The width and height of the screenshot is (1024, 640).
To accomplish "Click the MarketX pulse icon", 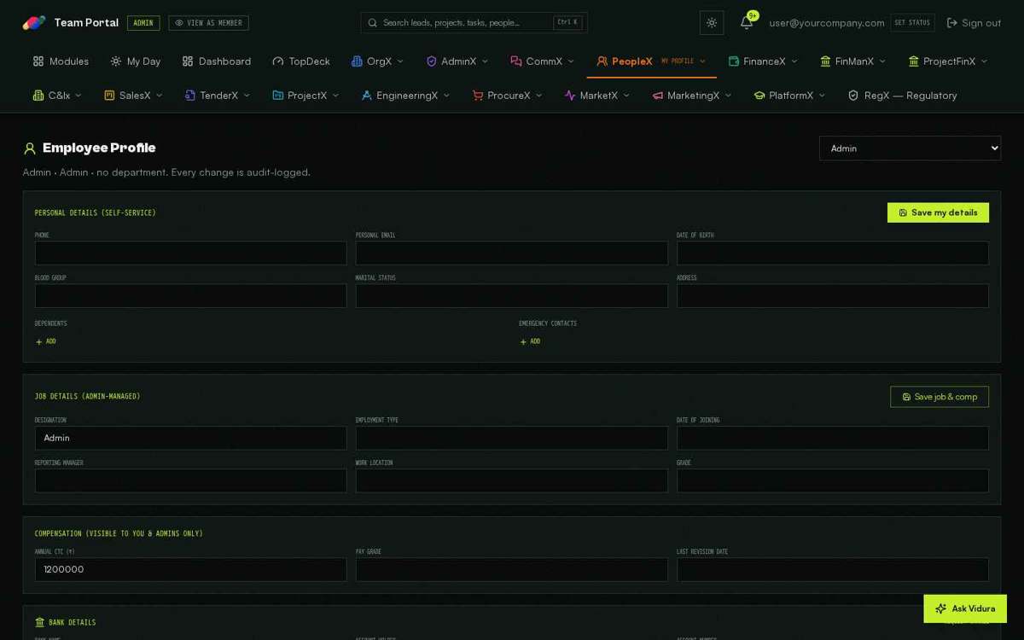I will (570, 96).
